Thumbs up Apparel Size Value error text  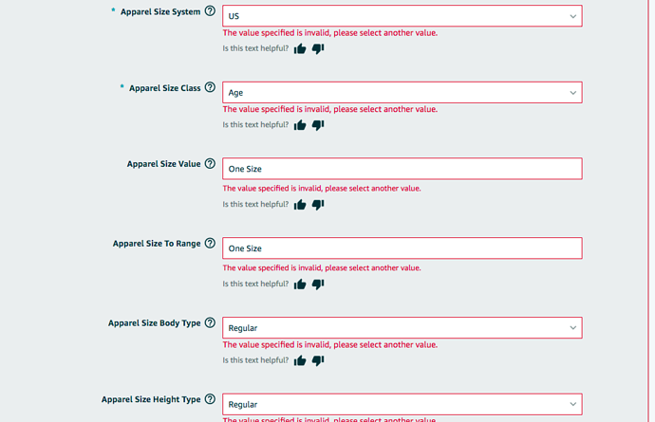pos(300,204)
